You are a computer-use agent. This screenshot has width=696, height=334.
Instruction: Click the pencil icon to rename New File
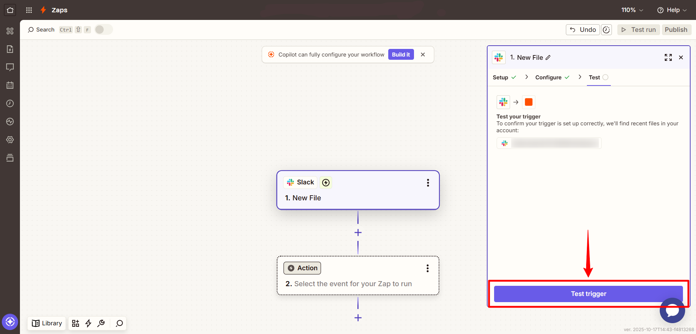(x=548, y=58)
